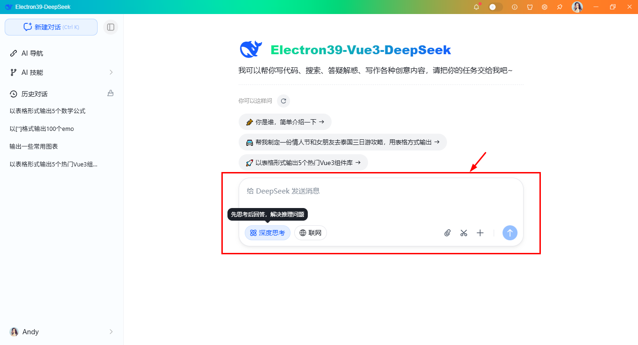Refresh suggestions next to 你可以这样问

(x=283, y=101)
